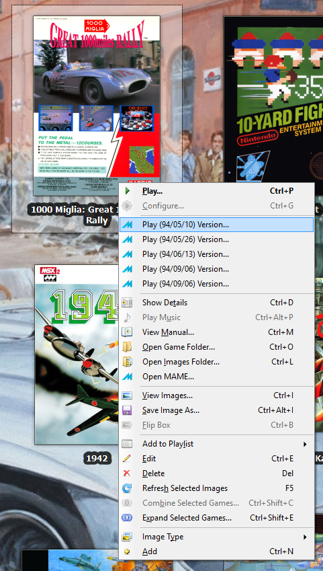Choose Open Game Folder...
This screenshot has width=323, height=571.
216,347
